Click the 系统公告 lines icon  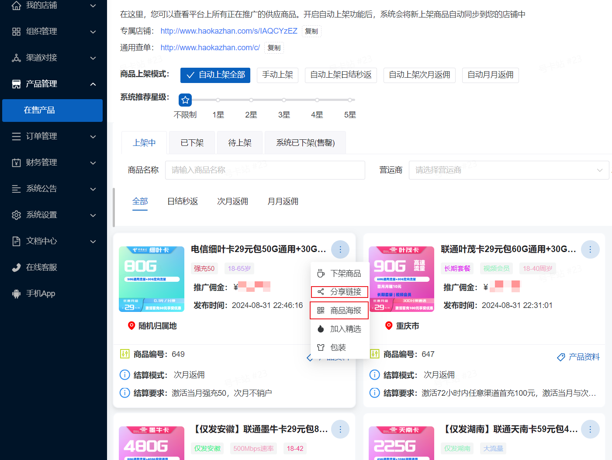(x=16, y=189)
